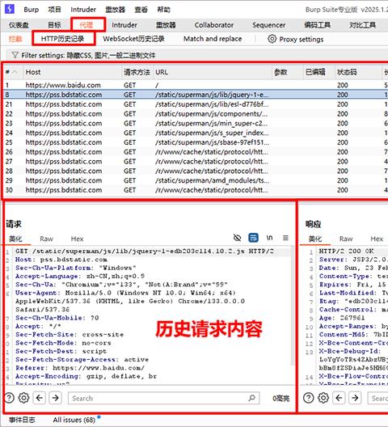The width and height of the screenshot is (388, 427).
Task: Open the Burp menu
Action: click(x=31, y=10)
